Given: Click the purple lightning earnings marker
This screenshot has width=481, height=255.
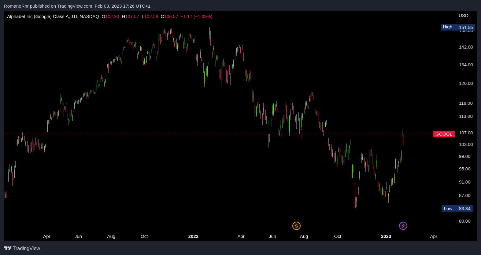Looking at the screenshot, I should [x=403, y=226].
